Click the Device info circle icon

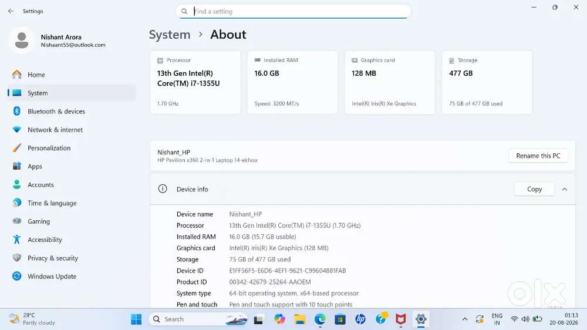163,189
